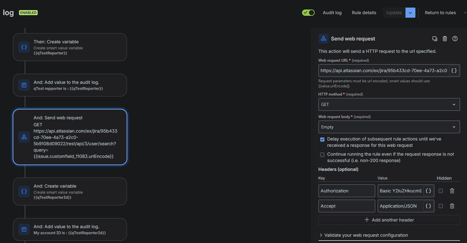The image size is (467, 243).
Task: Check Continue running the rule on non-200 response
Action: [x=322, y=155]
